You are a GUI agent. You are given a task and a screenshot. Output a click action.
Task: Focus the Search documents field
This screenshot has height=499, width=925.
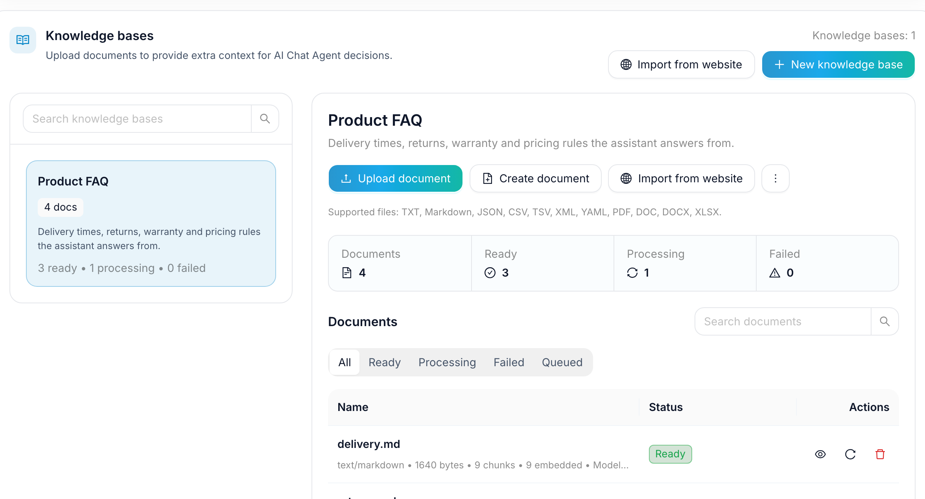coord(783,321)
